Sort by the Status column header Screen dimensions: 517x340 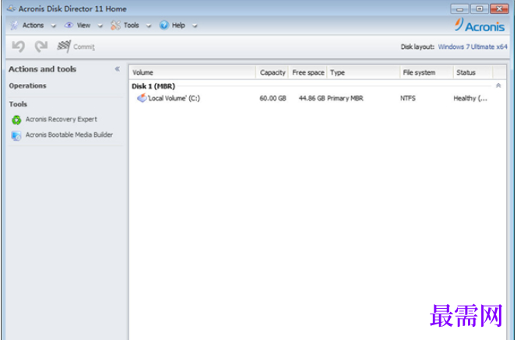[473, 72]
